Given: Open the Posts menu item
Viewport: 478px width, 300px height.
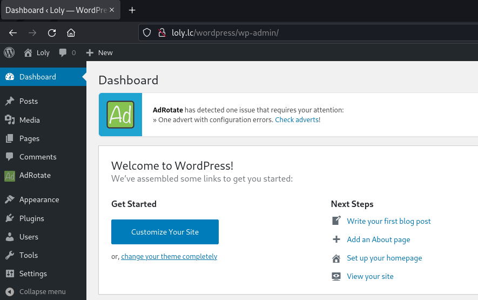Looking at the screenshot, I should pos(28,101).
